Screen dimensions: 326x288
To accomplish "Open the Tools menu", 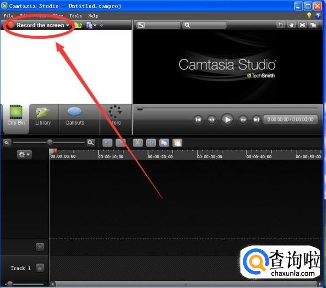I will [75, 16].
